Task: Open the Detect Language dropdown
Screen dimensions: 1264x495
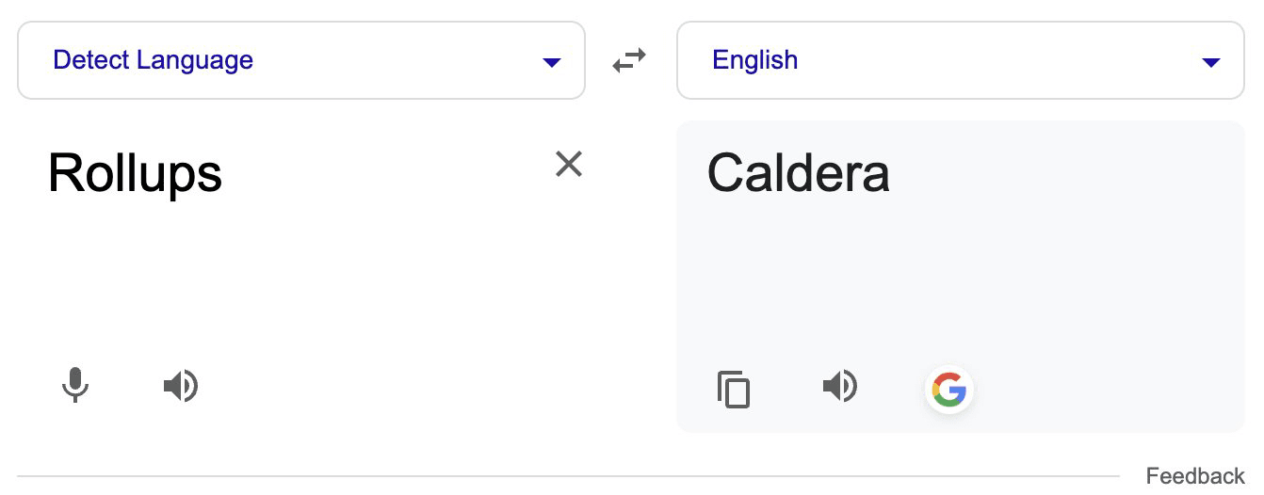Action: coord(301,60)
